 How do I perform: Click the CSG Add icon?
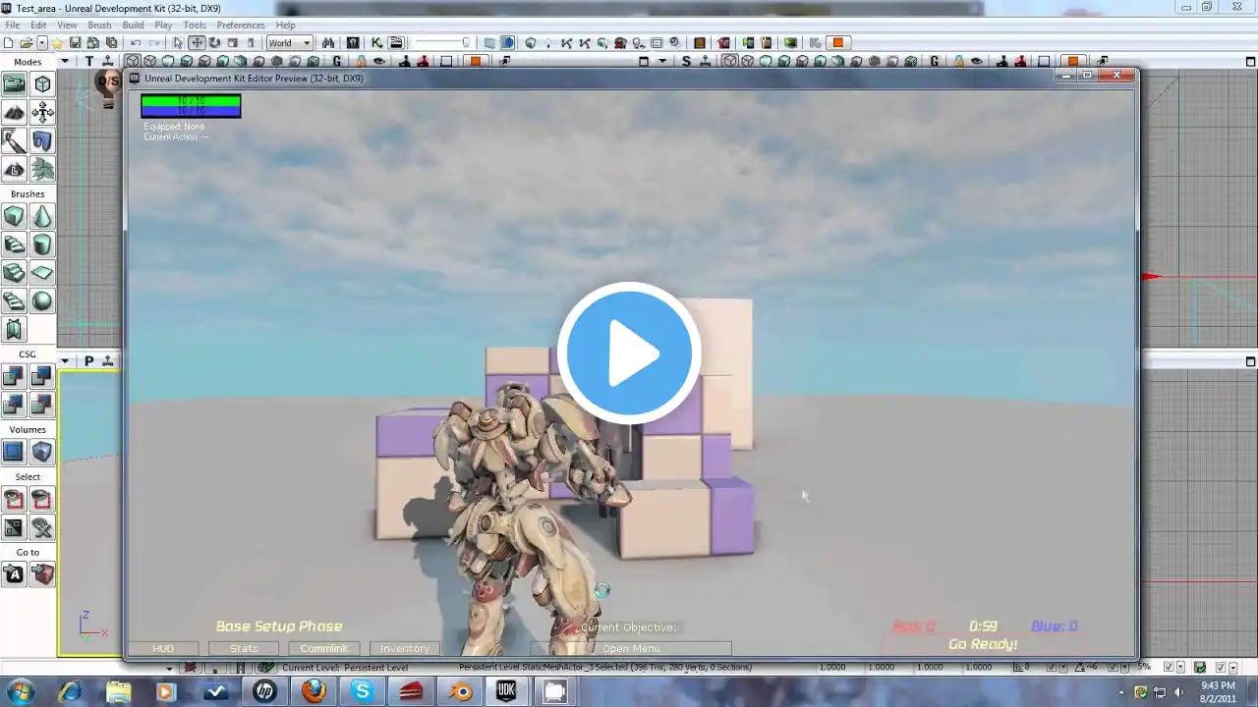coord(14,376)
